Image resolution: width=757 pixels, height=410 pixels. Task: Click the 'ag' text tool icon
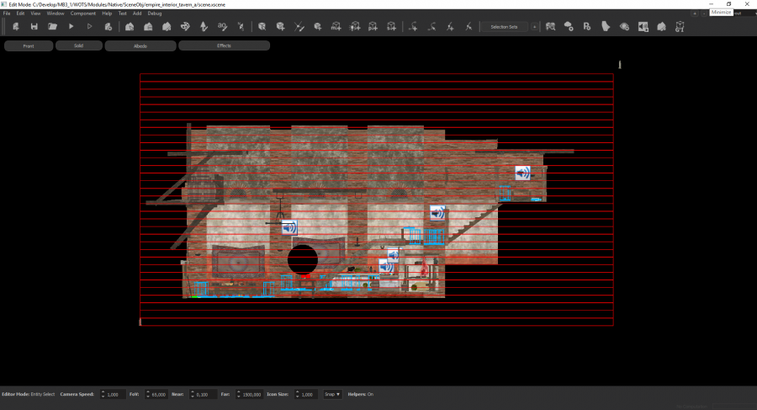222,27
